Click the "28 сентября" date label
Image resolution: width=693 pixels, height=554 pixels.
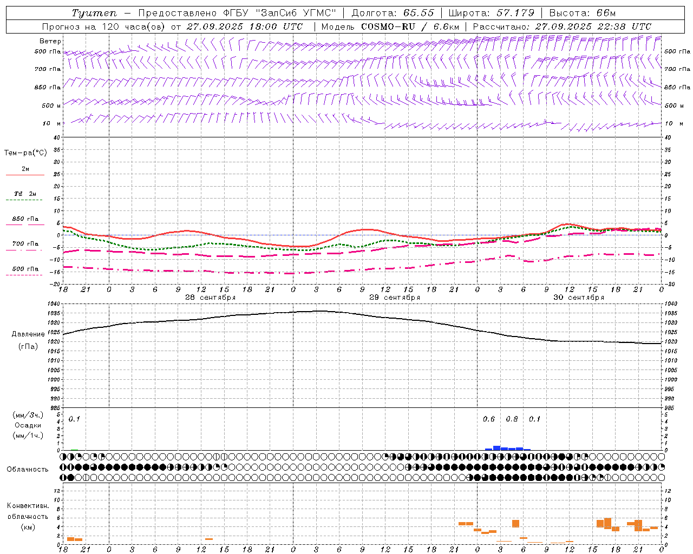pyautogui.click(x=210, y=298)
